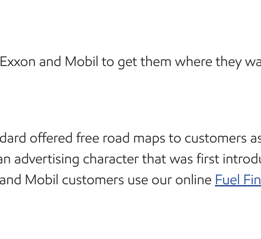Click the word 'advertising' in the paragraph
The width and height of the screenshot is (261, 239).
tap(47, 159)
